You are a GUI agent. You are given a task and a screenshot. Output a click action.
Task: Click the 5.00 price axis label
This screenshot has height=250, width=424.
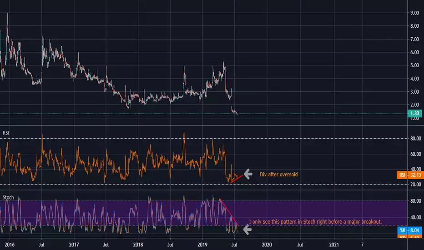click(x=414, y=65)
